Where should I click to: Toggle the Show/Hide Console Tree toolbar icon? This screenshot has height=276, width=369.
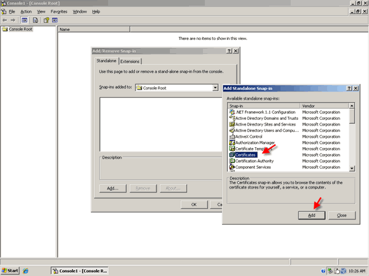coord(24,20)
